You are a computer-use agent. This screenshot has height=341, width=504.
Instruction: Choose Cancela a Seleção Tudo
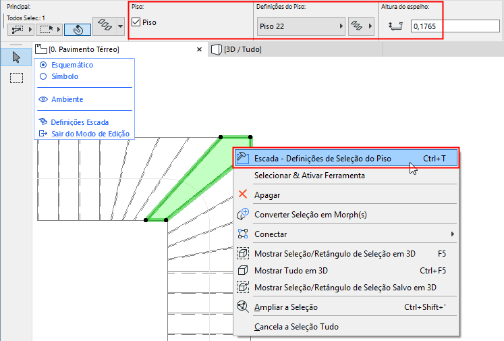coord(346,327)
